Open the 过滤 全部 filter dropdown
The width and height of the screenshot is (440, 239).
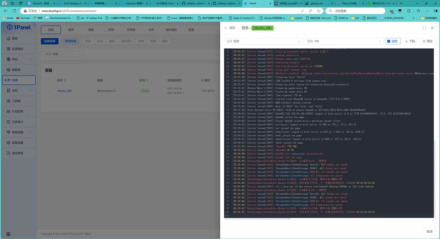pyautogui.click(x=263, y=41)
